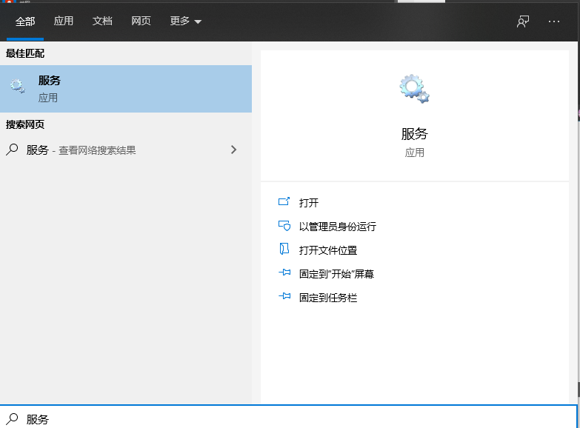This screenshot has height=428, width=580.
Task: Switch to the 文档 tab
Action: pyautogui.click(x=102, y=21)
